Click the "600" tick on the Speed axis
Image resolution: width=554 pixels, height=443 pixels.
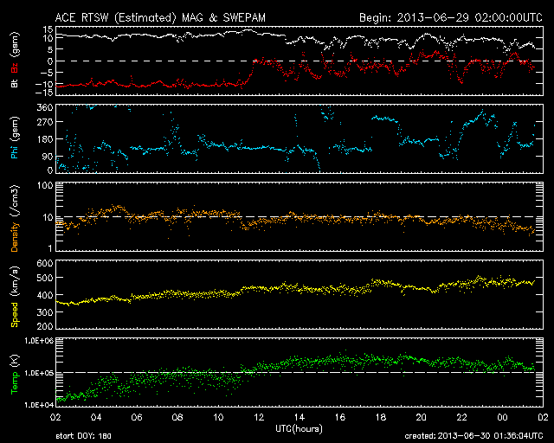(x=45, y=263)
